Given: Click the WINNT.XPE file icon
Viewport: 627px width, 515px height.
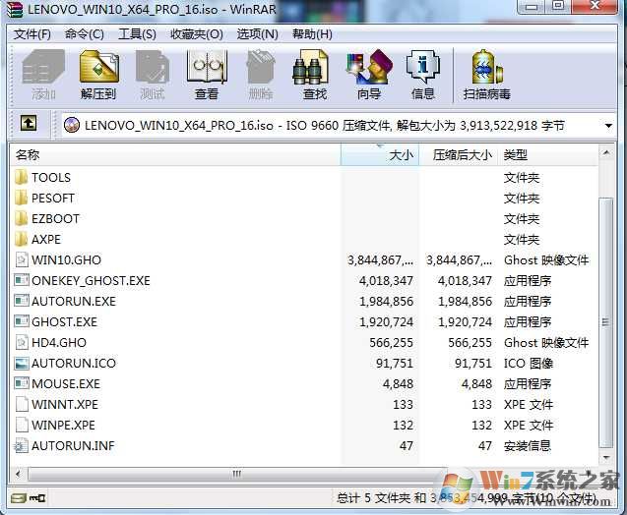Looking at the screenshot, I should click(22, 404).
